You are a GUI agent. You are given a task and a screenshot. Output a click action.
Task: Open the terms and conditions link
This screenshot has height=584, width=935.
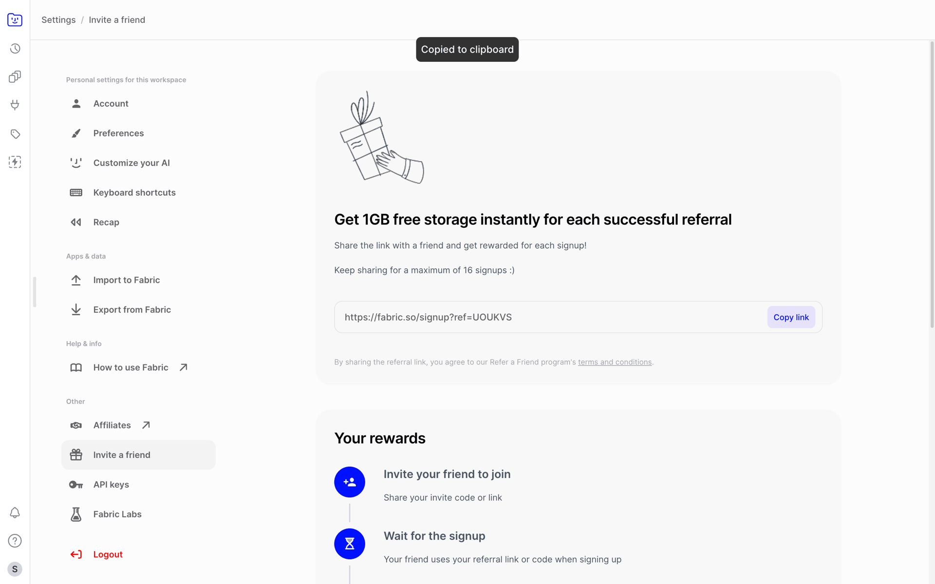[x=615, y=362]
